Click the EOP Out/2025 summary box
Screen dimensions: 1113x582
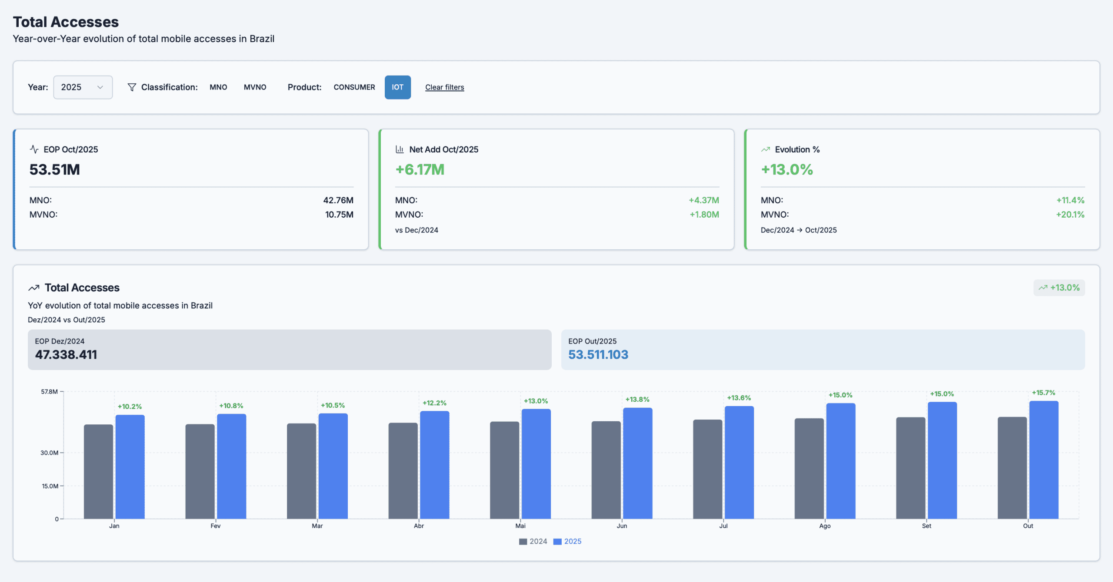[823, 350]
